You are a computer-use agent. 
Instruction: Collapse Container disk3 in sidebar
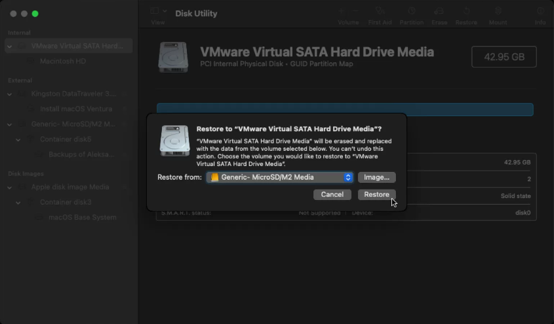coord(18,203)
